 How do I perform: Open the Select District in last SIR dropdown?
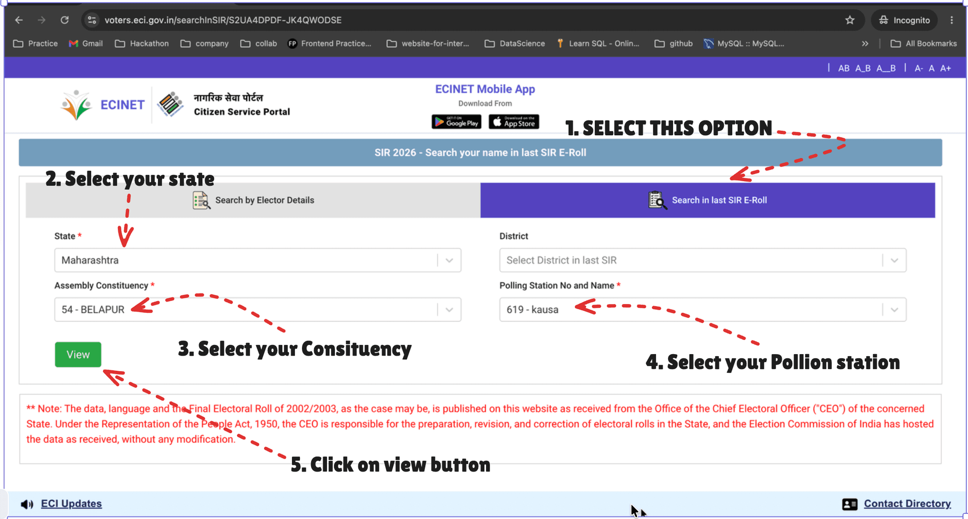703,260
